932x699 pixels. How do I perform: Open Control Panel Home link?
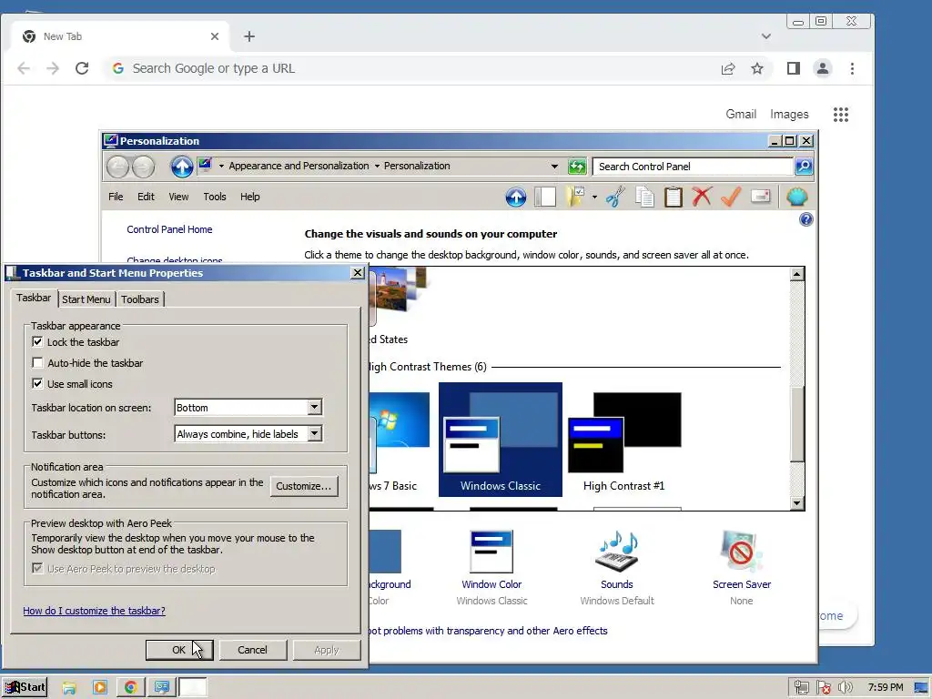[x=169, y=229]
